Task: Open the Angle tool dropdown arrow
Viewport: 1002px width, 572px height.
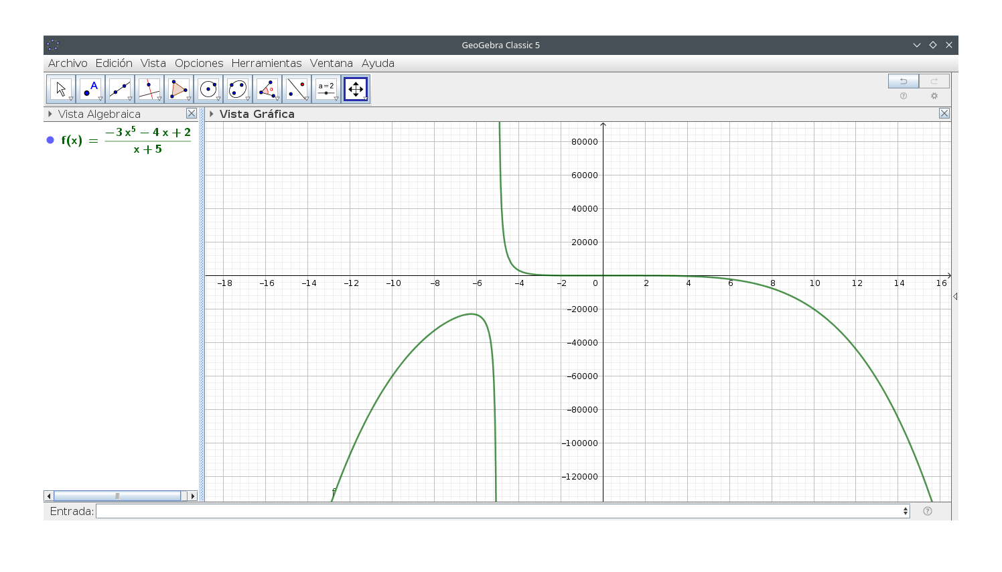Action: click(277, 98)
